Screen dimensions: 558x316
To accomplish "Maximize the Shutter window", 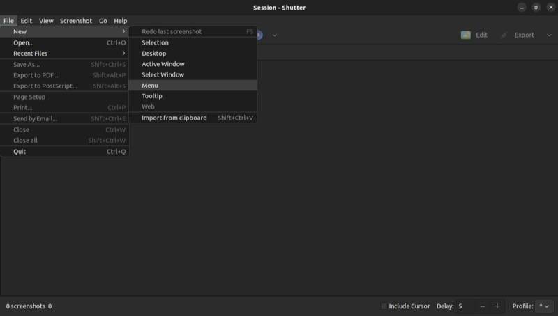I will pyautogui.click(x=536, y=8).
